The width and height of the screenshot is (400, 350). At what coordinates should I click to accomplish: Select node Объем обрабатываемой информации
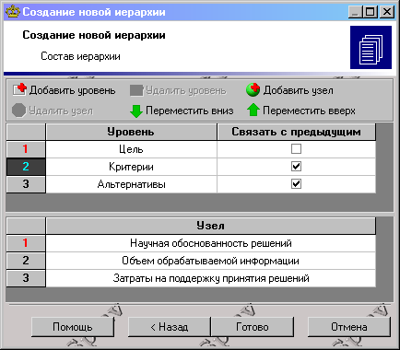pyautogui.click(x=211, y=261)
